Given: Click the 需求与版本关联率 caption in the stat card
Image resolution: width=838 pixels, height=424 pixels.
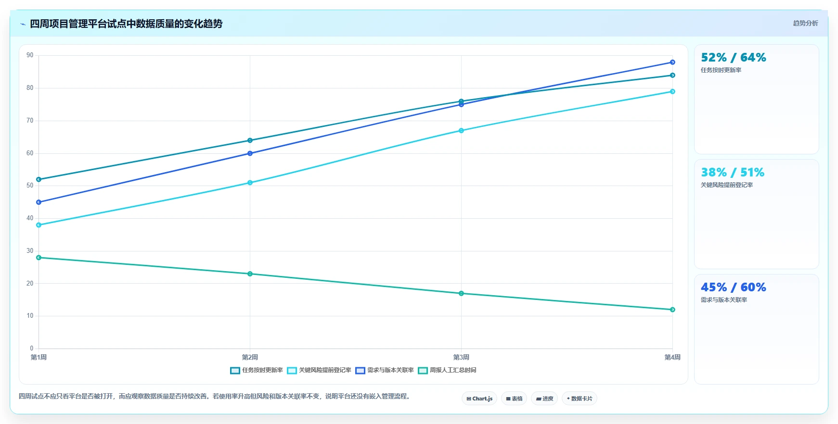Looking at the screenshot, I should 724,300.
